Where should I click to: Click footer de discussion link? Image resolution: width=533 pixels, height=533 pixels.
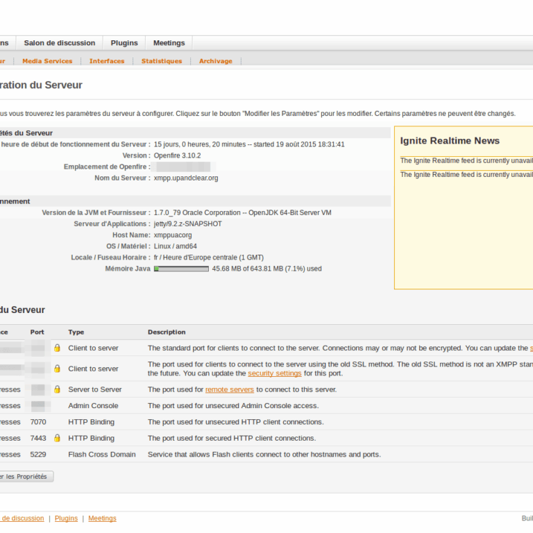tap(22, 518)
